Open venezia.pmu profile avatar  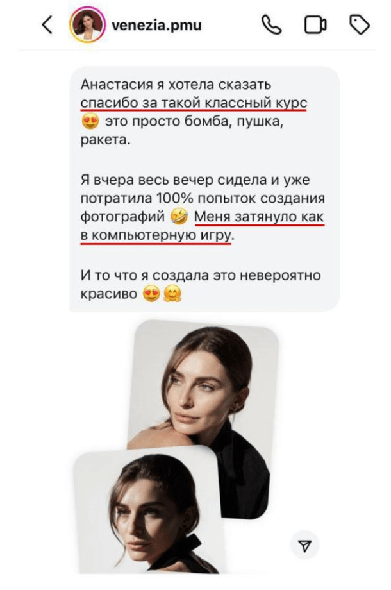pos(87,25)
